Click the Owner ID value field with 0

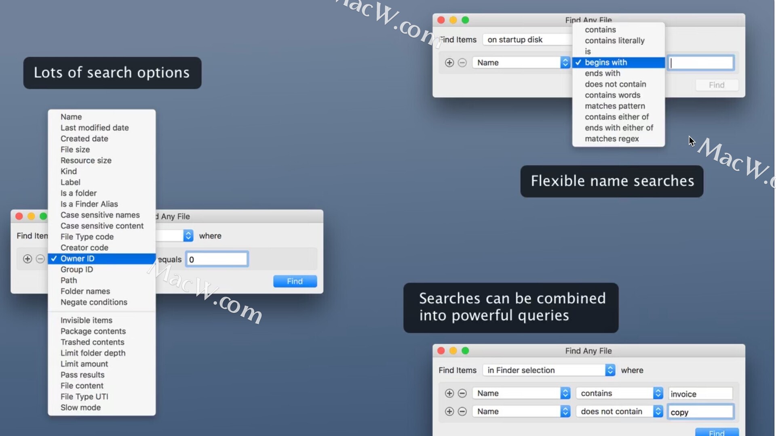click(217, 259)
